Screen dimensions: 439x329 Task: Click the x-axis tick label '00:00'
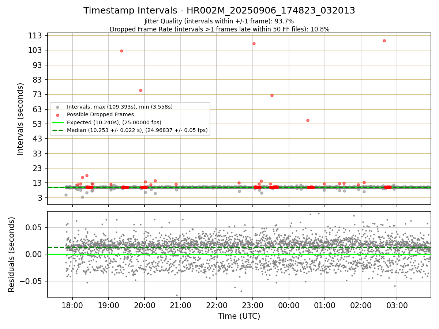tap(289, 305)
